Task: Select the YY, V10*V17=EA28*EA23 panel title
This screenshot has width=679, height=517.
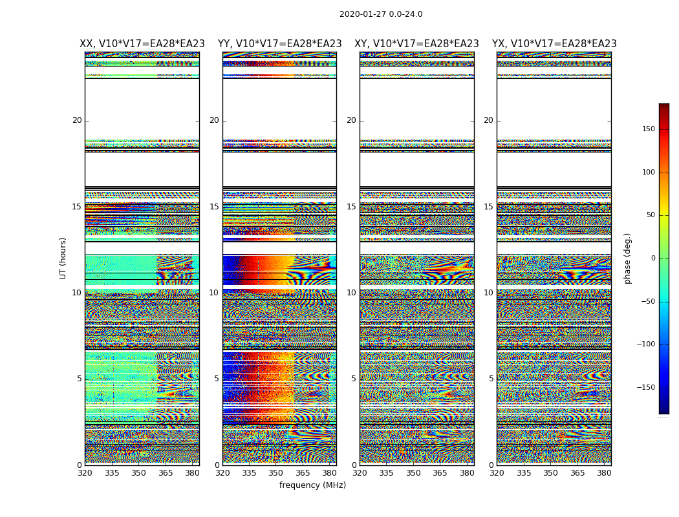Action: pyautogui.click(x=280, y=44)
